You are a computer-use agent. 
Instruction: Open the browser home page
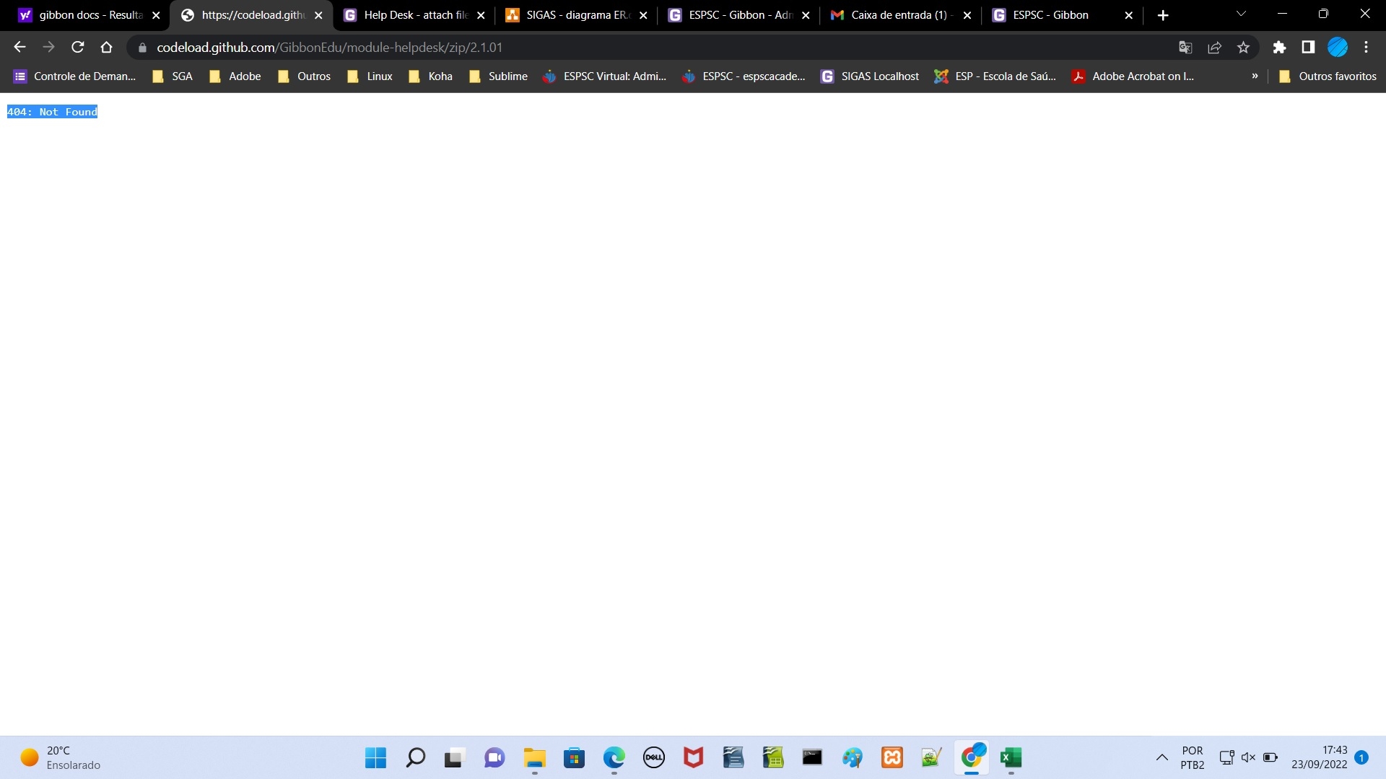pyautogui.click(x=107, y=48)
